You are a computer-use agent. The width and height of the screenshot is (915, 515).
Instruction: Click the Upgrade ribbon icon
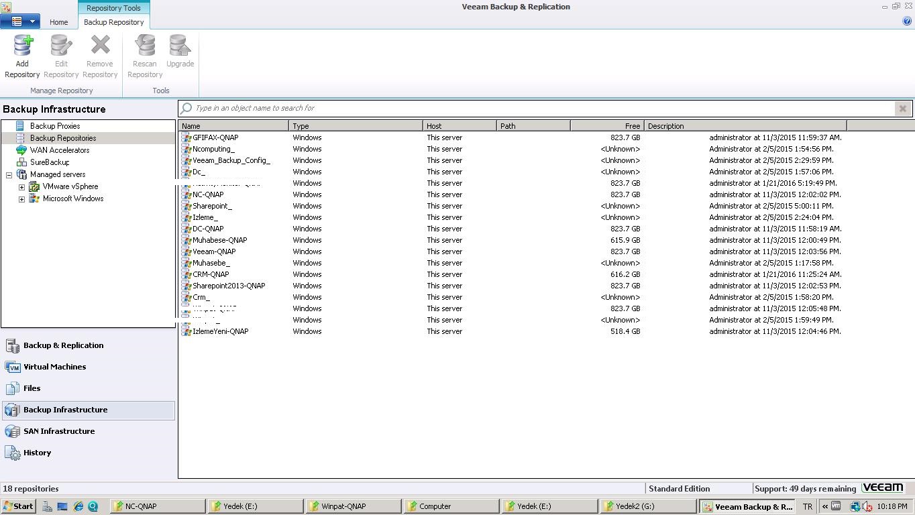point(180,47)
